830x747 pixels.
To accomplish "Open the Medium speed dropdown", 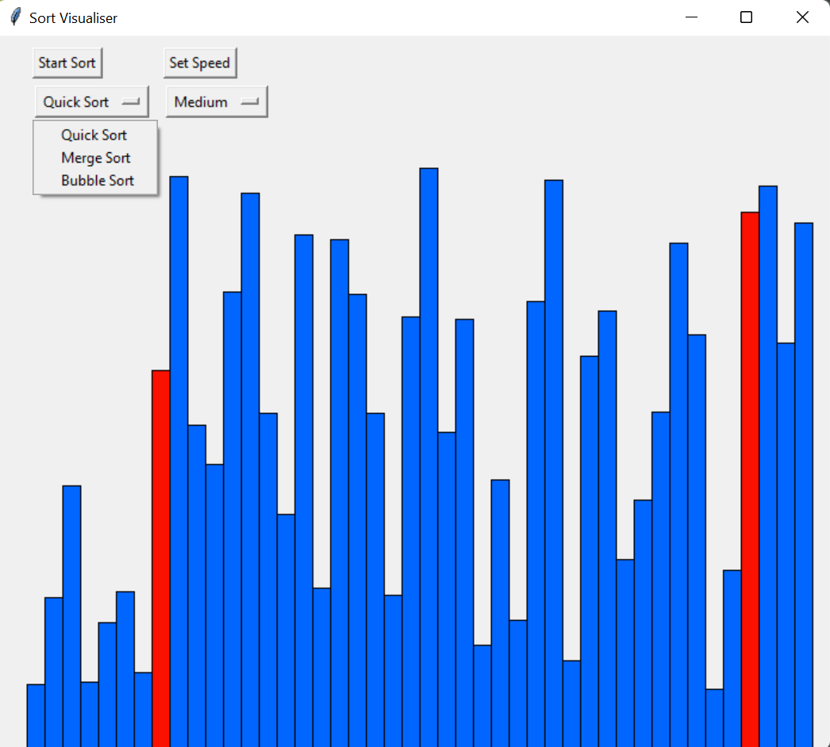I will click(217, 102).
